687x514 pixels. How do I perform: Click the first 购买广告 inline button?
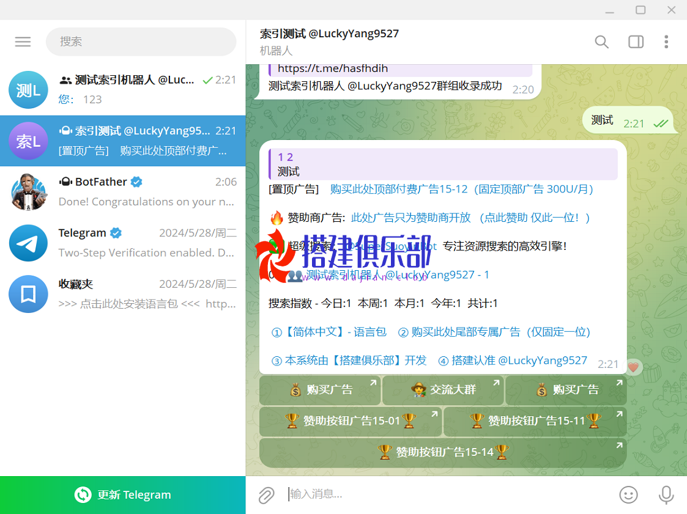pos(320,390)
